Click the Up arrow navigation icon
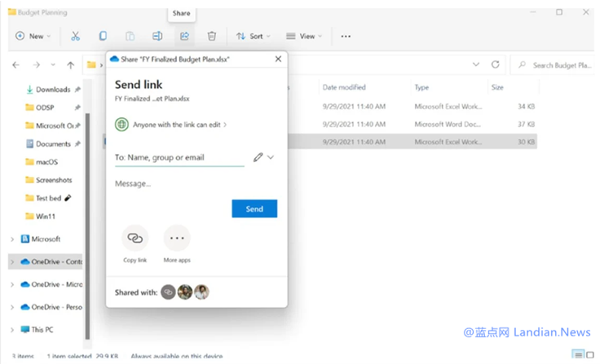This screenshot has width=600, height=364. 71,65
